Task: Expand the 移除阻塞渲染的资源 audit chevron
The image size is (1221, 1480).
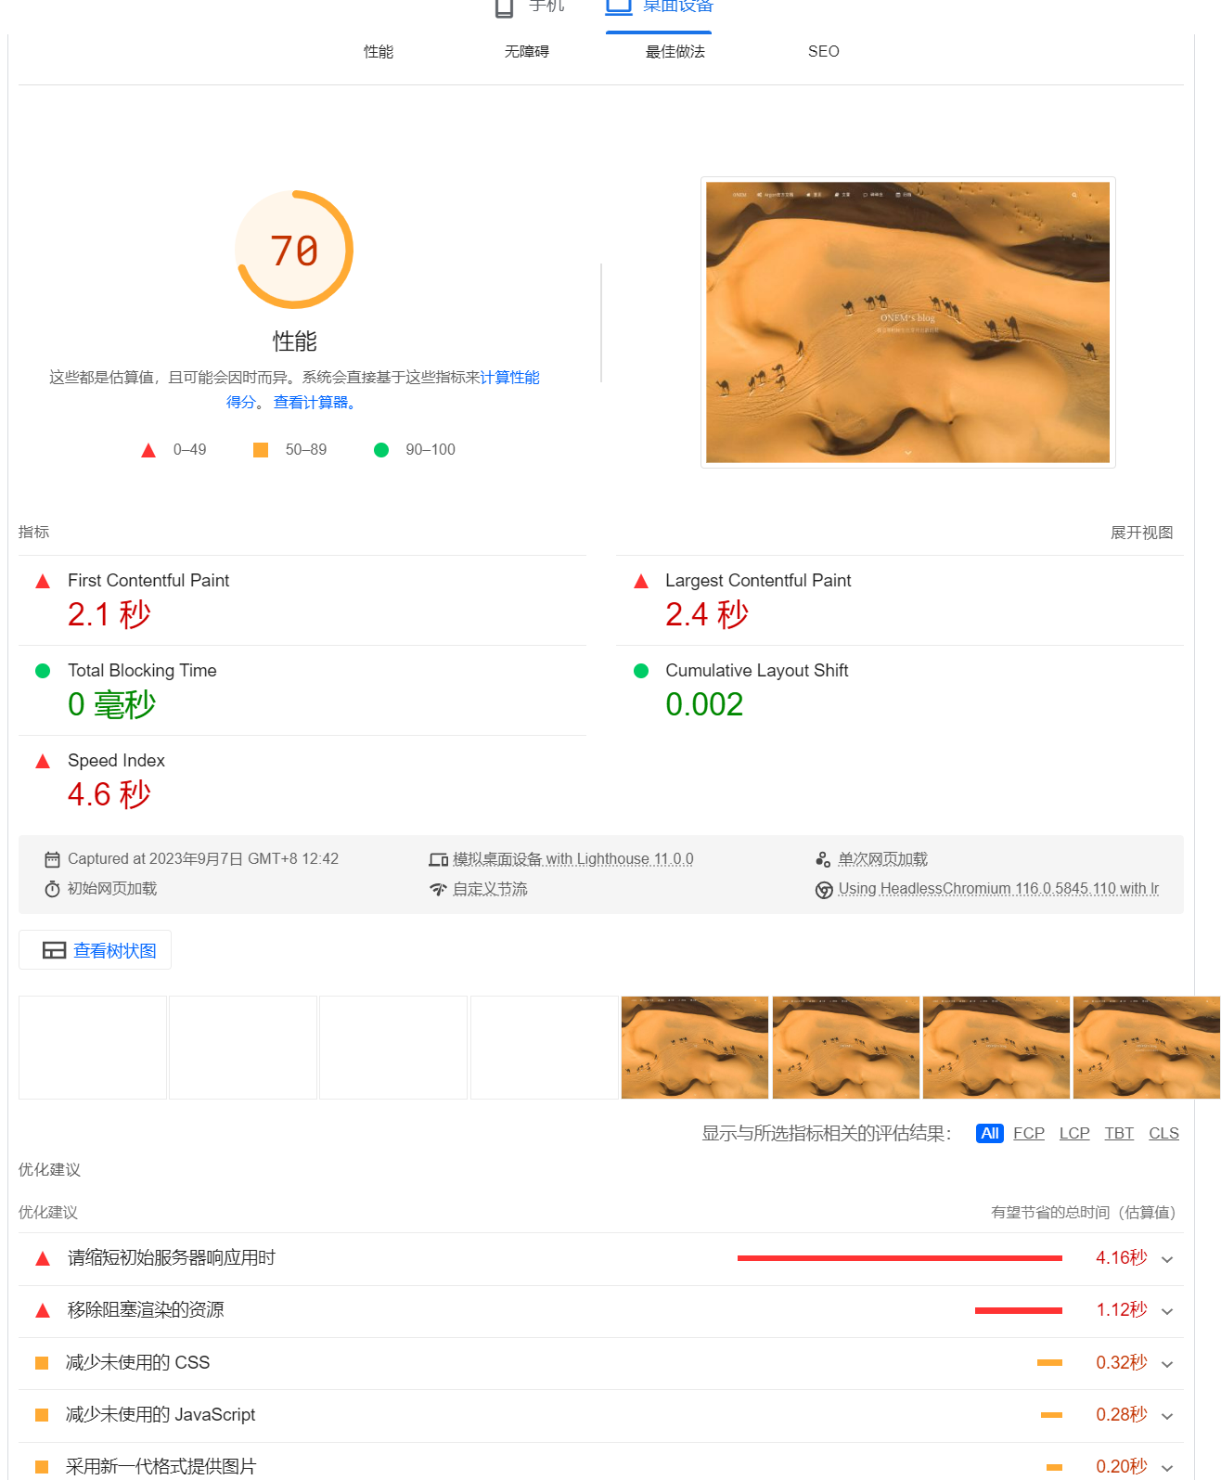Action: (x=1167, y=1311)
